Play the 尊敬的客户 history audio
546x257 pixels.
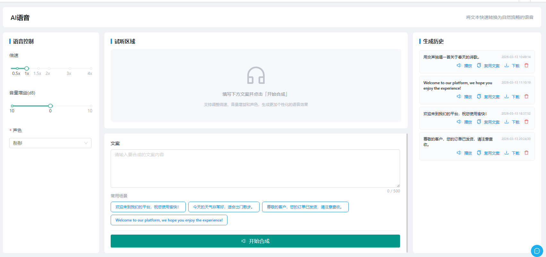464,153
